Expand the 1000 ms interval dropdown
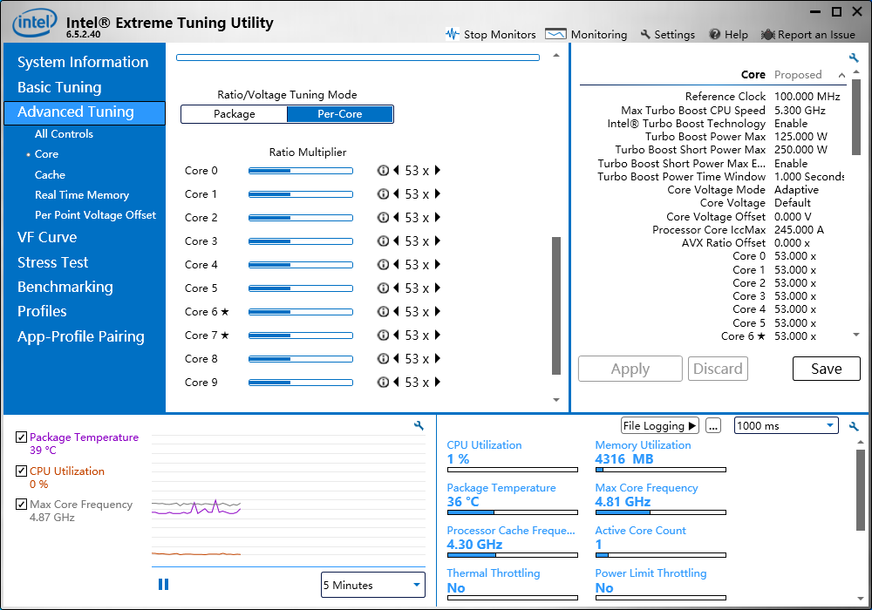The width and height of the screenshot is (872, 610). 829,425
